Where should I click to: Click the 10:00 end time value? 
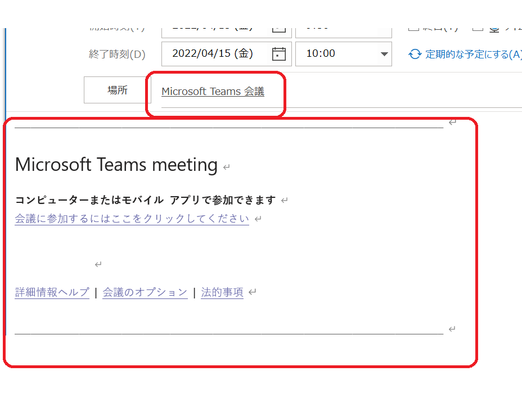(321, 53)
